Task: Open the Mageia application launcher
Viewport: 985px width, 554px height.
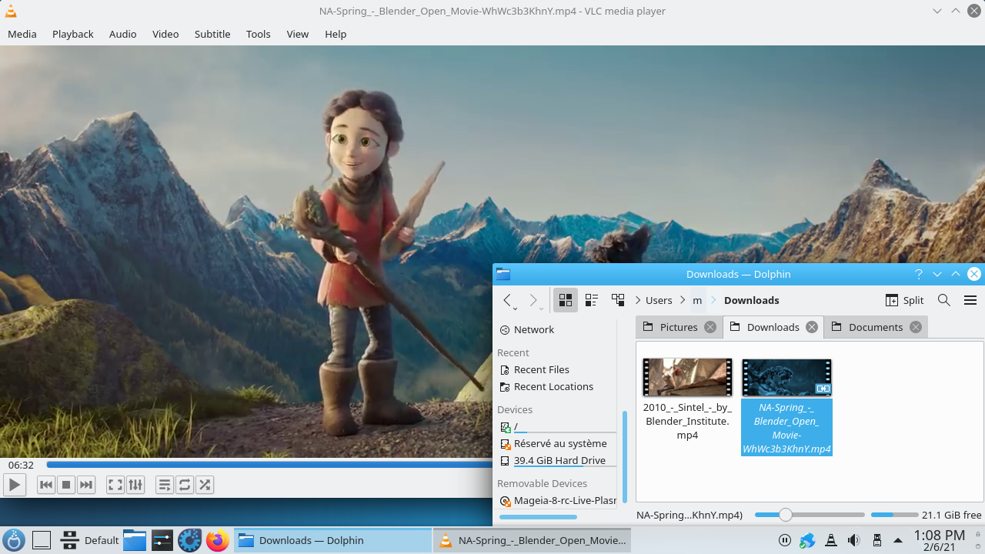Action: click(14, 540)
